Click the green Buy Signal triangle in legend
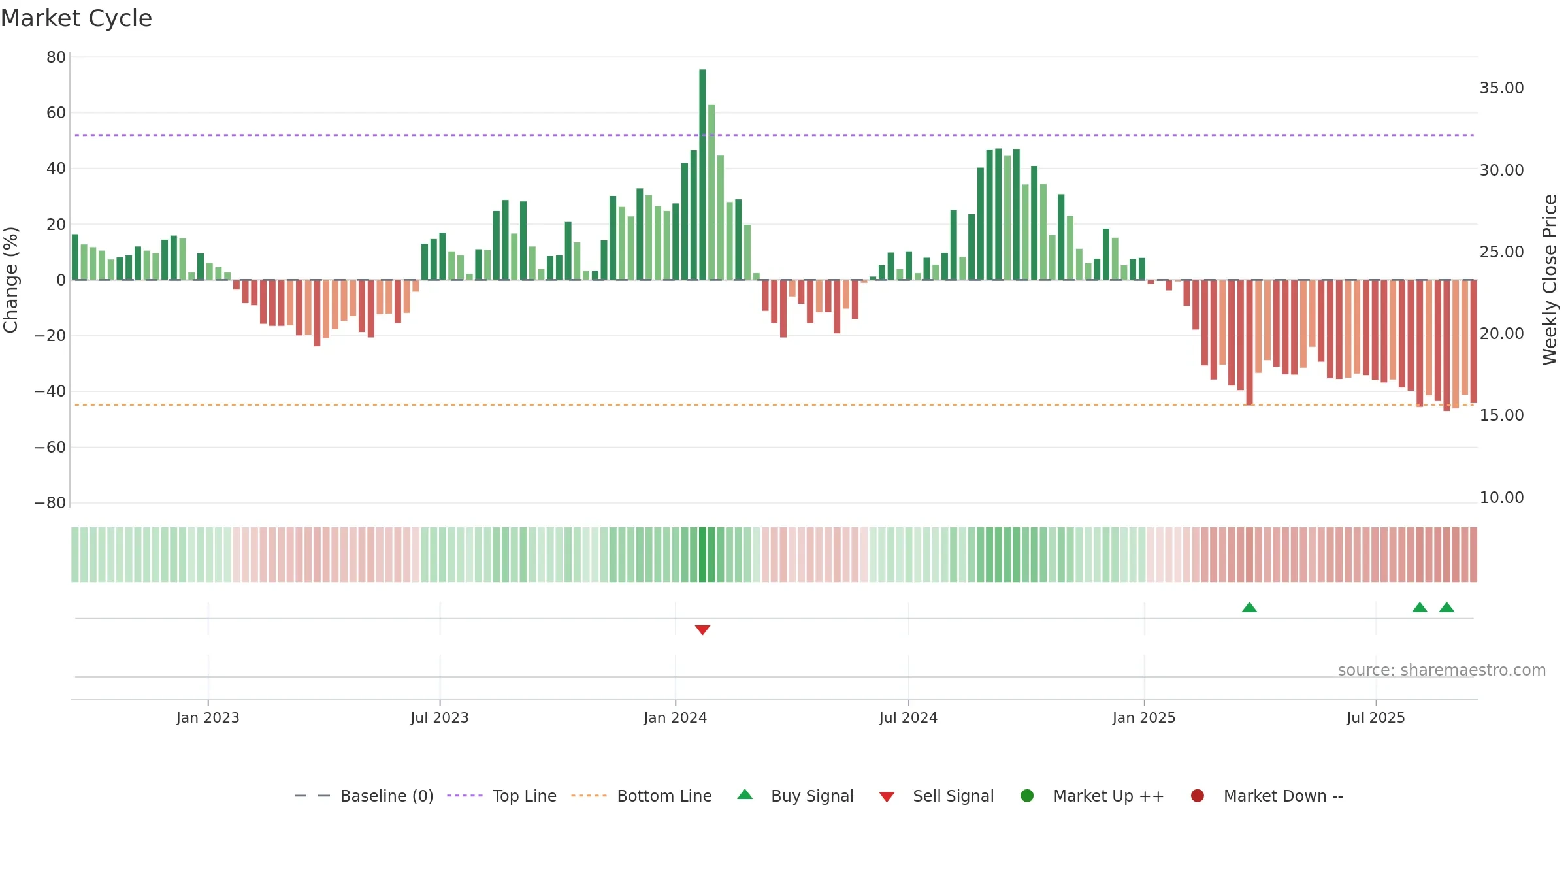Screen dimensions: 1568x882 [745, 794]
